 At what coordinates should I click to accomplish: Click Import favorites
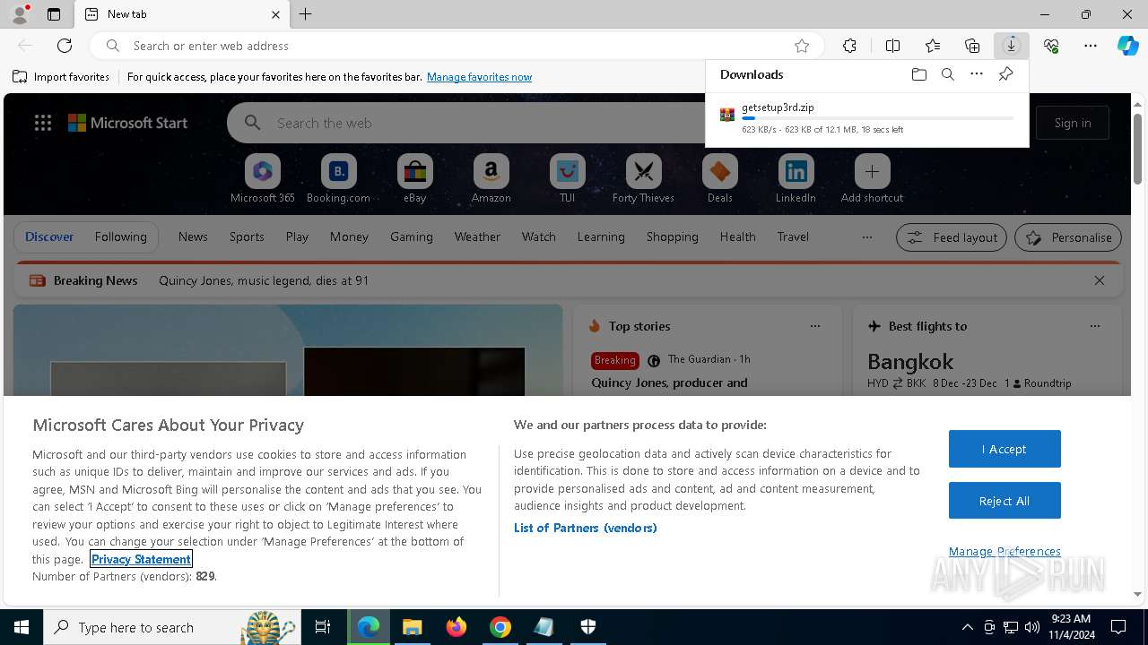pyautogui.click(x=61, y=77)
